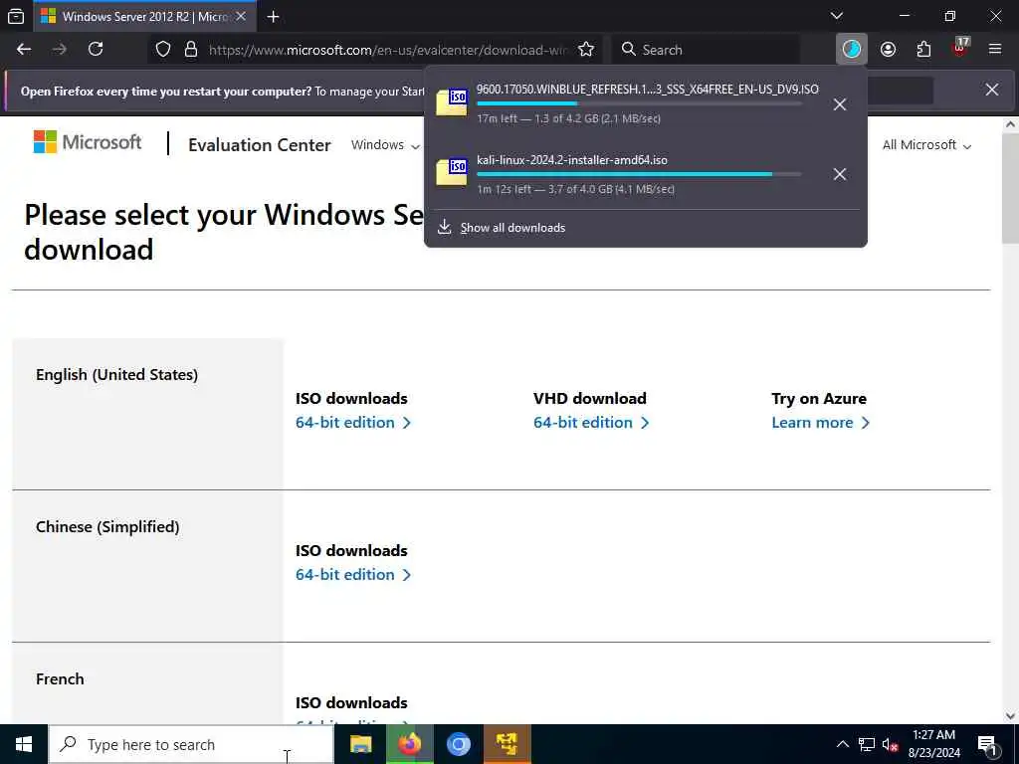Click the scrollbar down arrow

click(1010, 716)
